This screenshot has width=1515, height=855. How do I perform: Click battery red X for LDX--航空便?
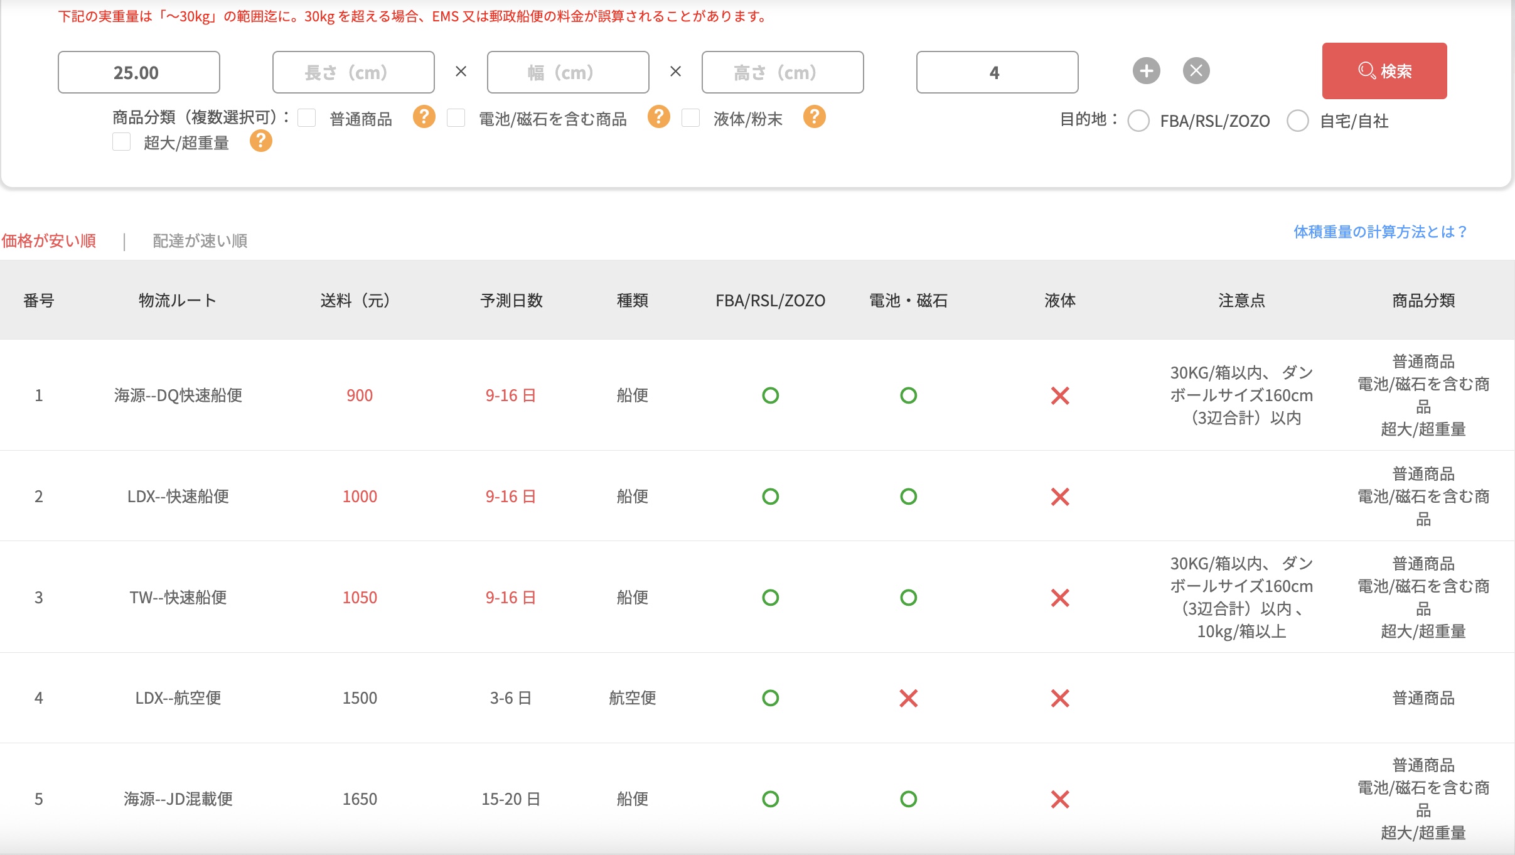[x=908, y=698]
